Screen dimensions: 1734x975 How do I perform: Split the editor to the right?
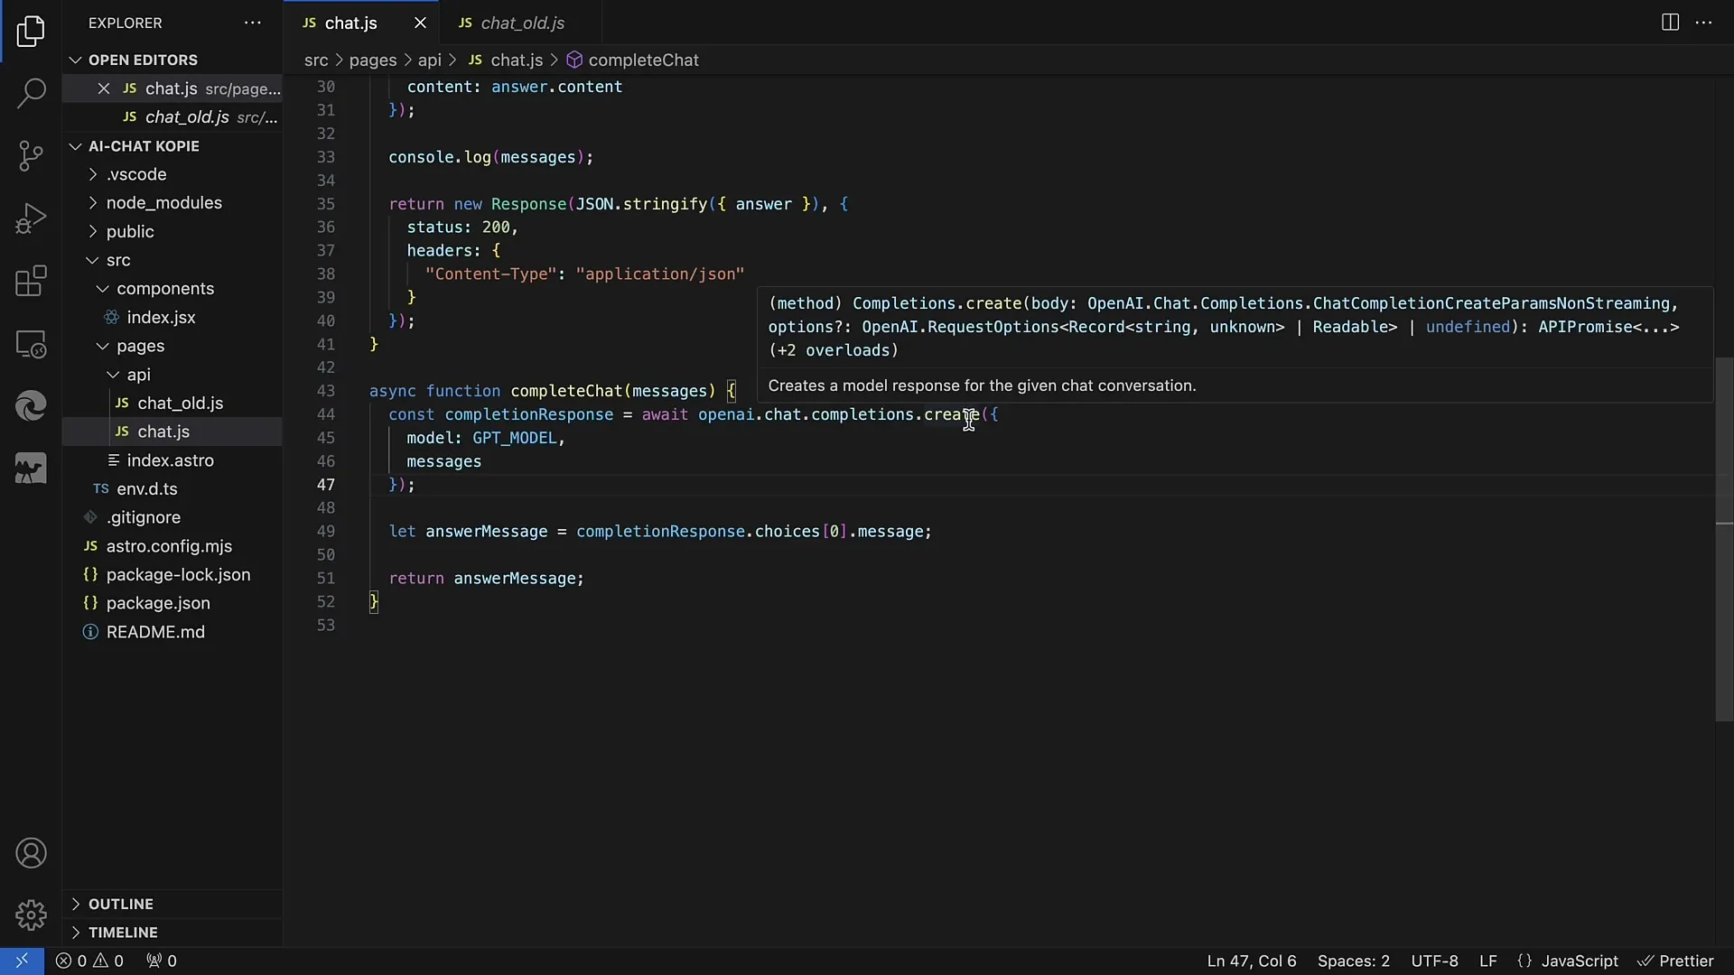pyautogui.click(x=1670, y=23)
